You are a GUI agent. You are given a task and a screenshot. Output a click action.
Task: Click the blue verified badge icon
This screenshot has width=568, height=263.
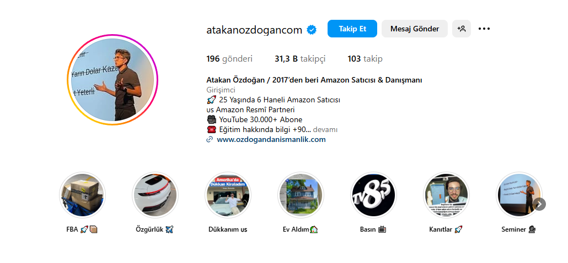[312, 30]
